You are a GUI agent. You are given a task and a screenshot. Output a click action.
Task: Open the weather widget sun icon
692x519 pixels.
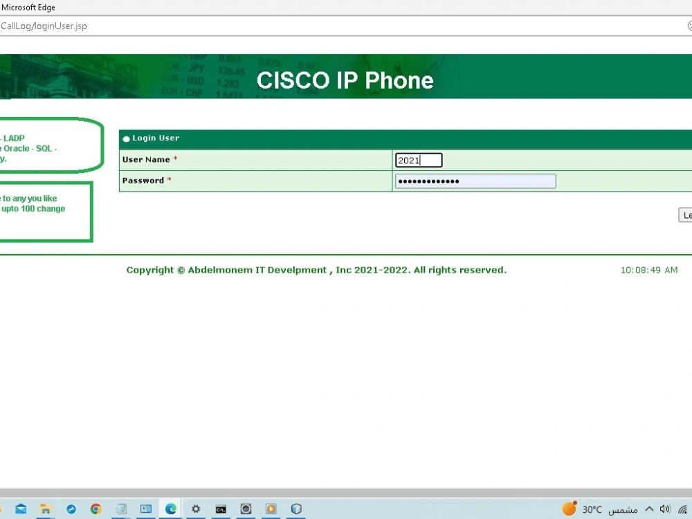570,509
